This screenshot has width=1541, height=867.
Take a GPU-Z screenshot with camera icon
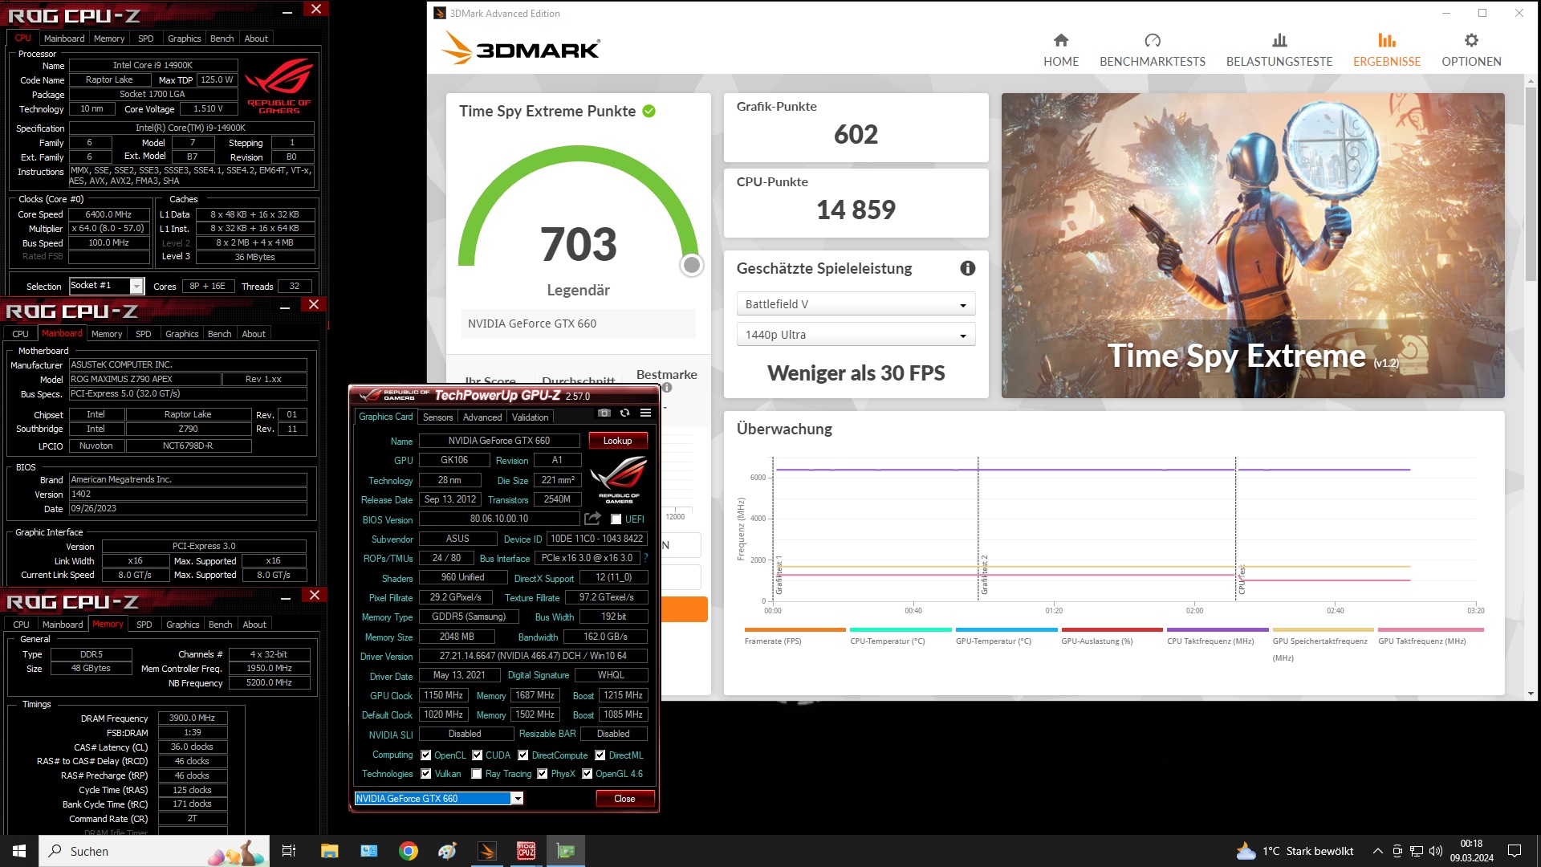tap(604, 413)
